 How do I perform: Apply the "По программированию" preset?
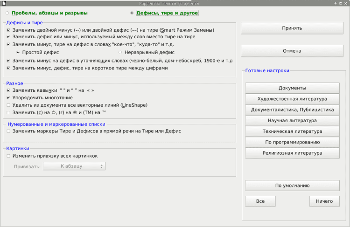pyautogui.click(x=292, y=142)
